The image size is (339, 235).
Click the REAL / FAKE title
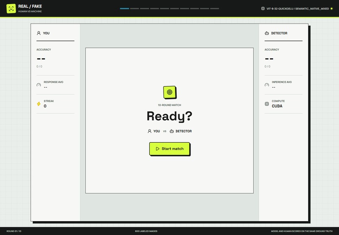click(30, 6)
